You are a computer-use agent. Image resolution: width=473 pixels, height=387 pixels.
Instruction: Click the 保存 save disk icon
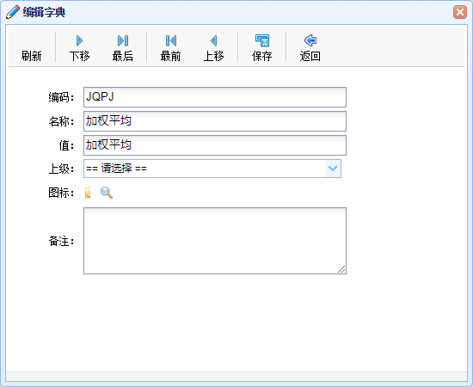tap(262, 40)
